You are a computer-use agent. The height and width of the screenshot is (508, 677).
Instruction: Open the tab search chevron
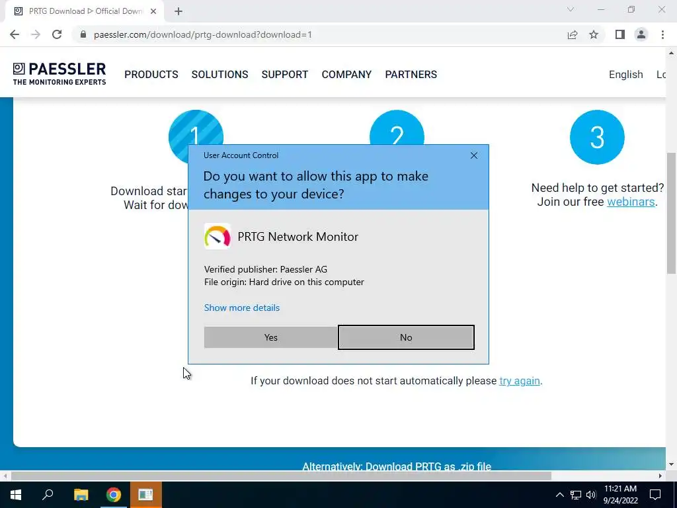tap(571, 9)
